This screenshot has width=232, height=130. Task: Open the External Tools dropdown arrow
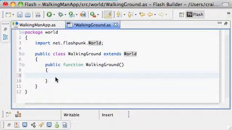[98, 14]
